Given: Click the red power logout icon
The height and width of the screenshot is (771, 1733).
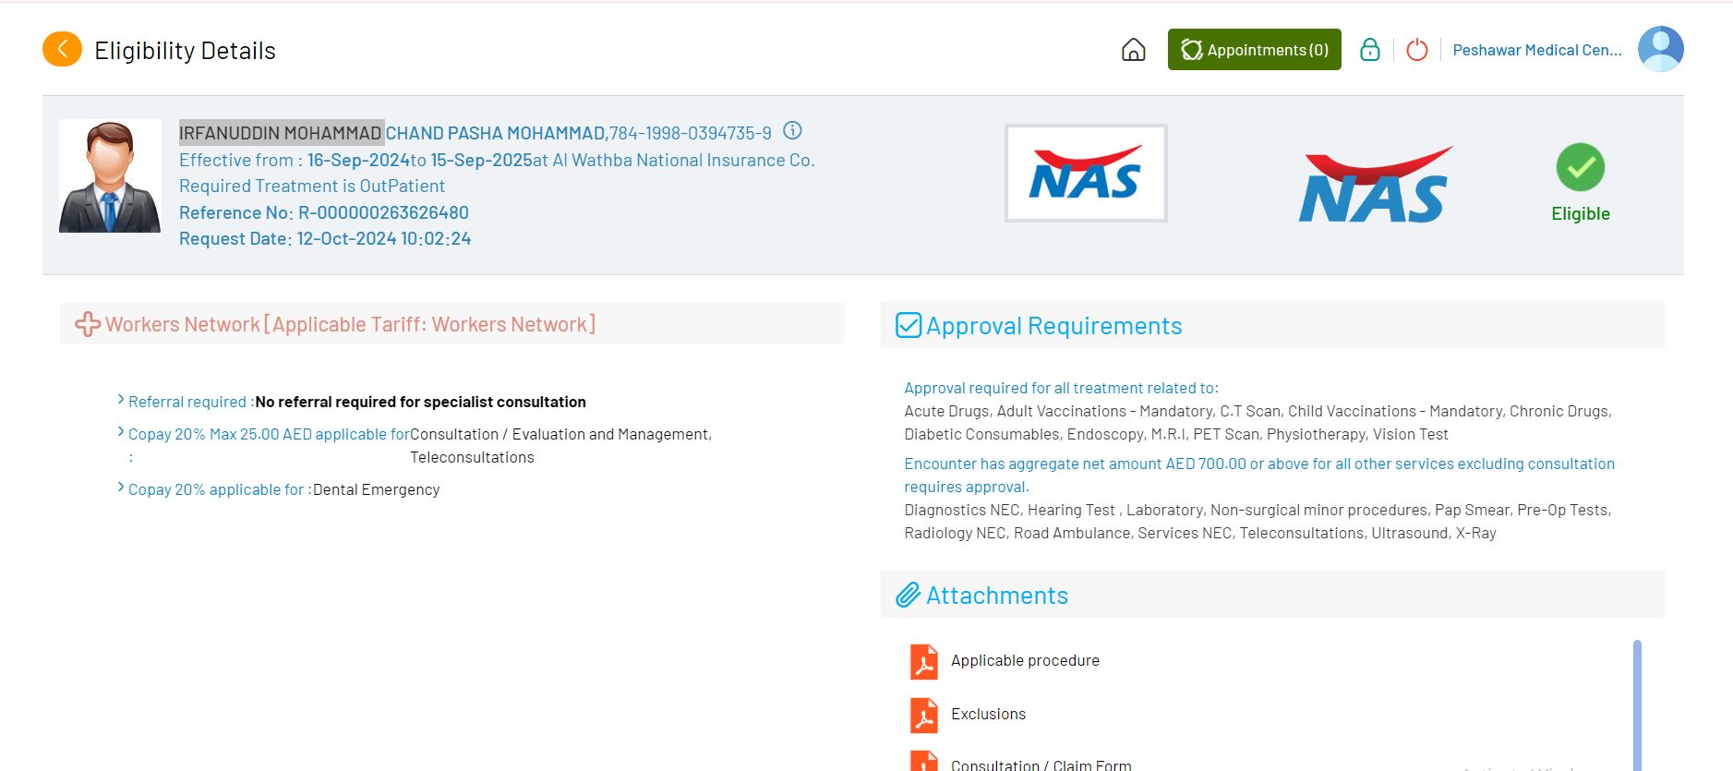Looking at the screenshot, I should coord(1417,50).
